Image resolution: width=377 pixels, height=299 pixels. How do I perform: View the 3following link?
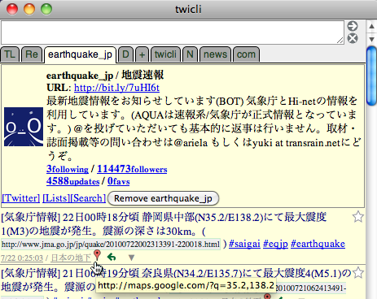point(68,169)
